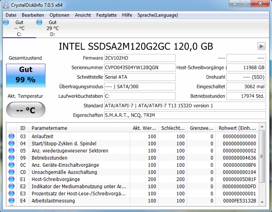Viewport: 272px width, 212px height.
Task: Click the Übertragungsmodus field SATA/300
Action: 140,87
